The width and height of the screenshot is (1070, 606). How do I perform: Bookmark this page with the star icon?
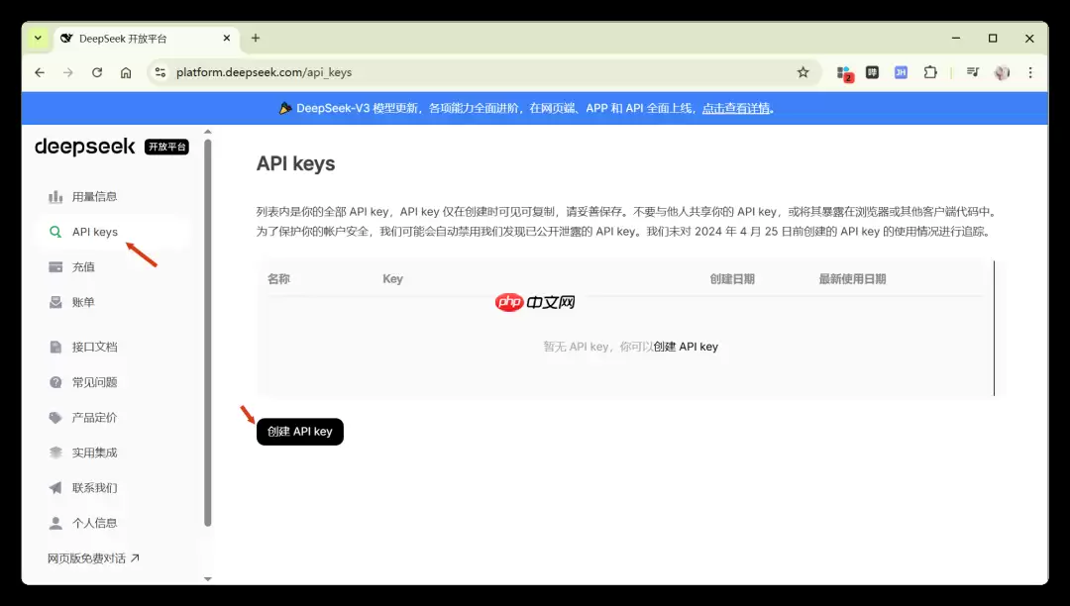[803, 72]
